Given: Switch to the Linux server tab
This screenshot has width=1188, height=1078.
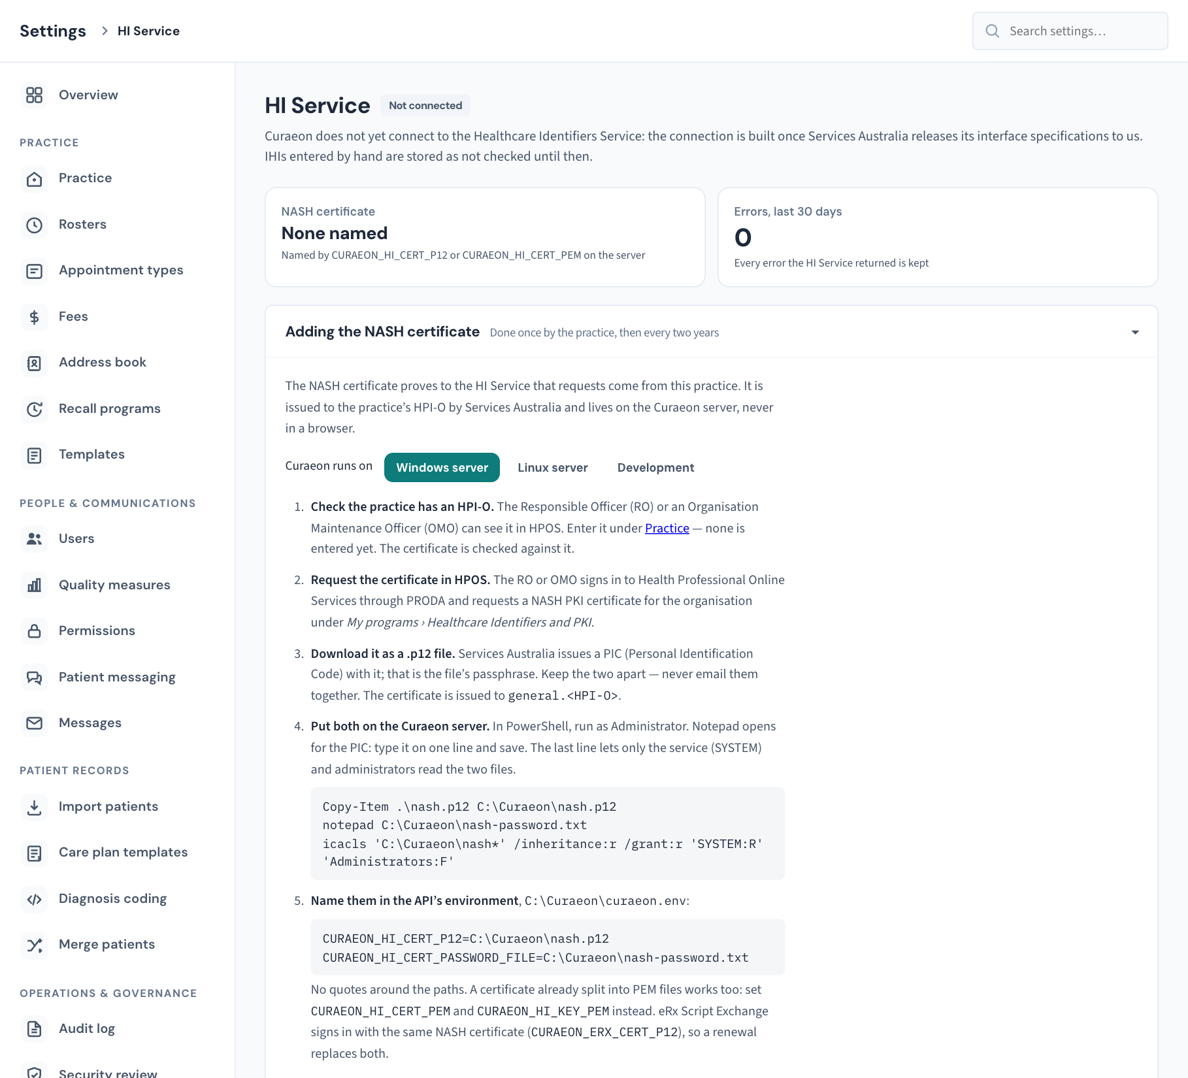Looking at the screenshot, I should click(553, 468).
